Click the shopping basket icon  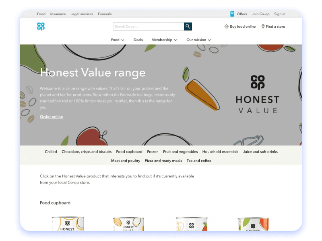[227, 27]
